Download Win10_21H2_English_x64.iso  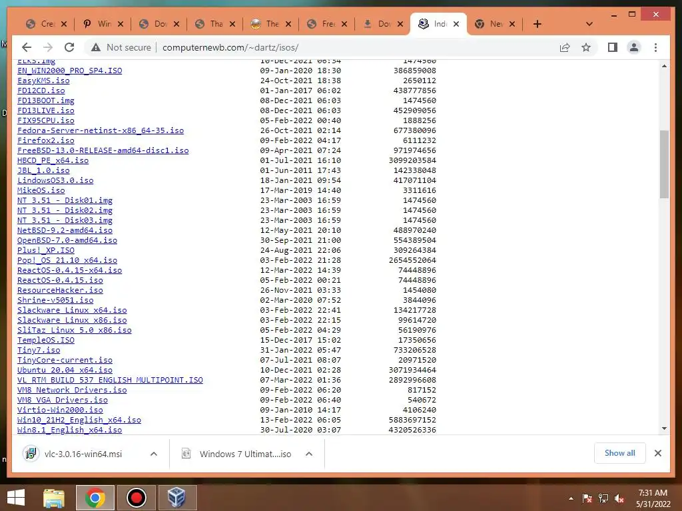click(x=79, y=420)
